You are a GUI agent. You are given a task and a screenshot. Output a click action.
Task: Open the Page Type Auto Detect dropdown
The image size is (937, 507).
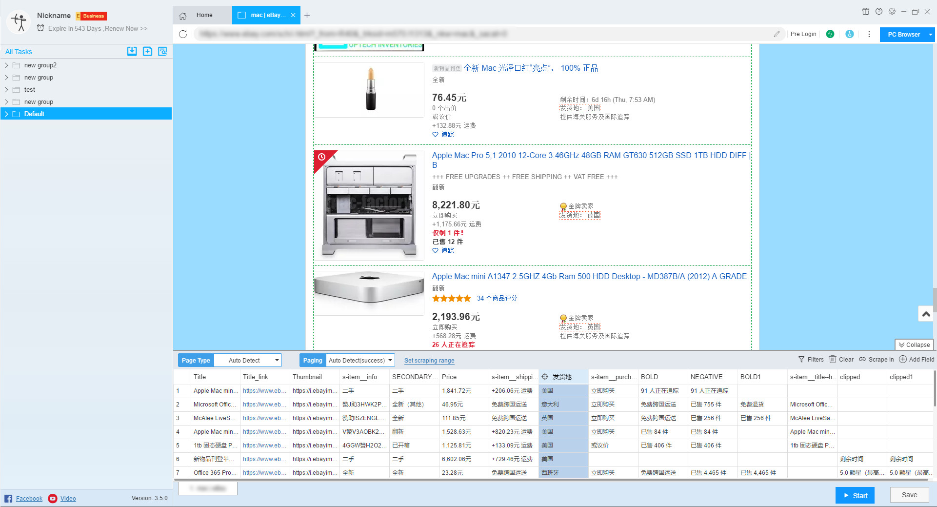click(248, 360)
